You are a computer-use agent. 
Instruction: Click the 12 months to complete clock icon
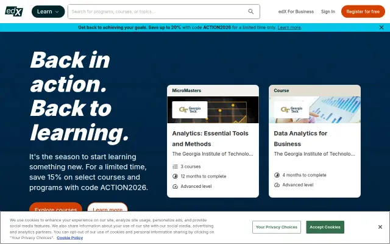click(x=175, y=176)
